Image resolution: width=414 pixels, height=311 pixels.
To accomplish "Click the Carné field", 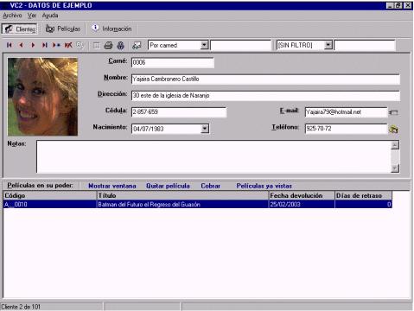I will click(x=173, y=62).
